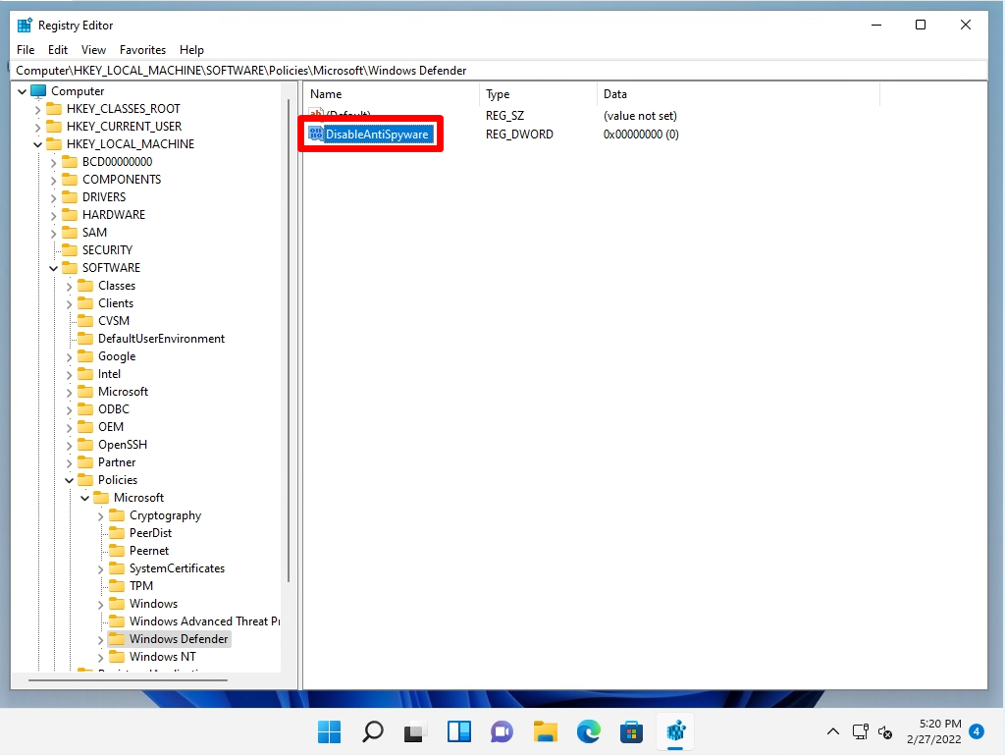Select the CVSM folder icon

tap(86, 320)
